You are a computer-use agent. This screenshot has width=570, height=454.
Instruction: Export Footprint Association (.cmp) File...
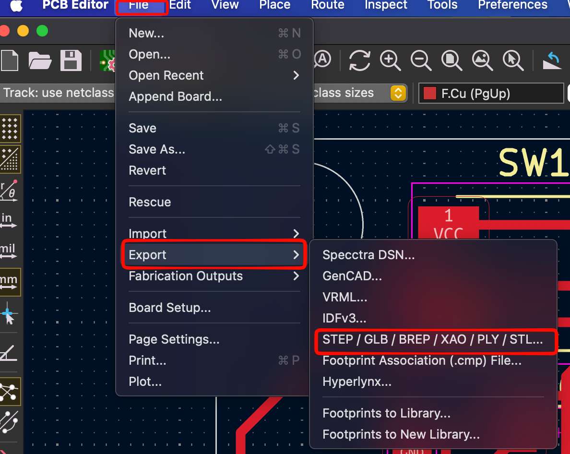433,360
